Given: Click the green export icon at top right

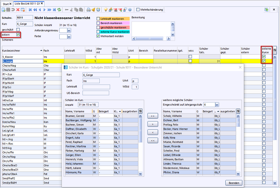Looking at the screenshot, I should 267,10.
